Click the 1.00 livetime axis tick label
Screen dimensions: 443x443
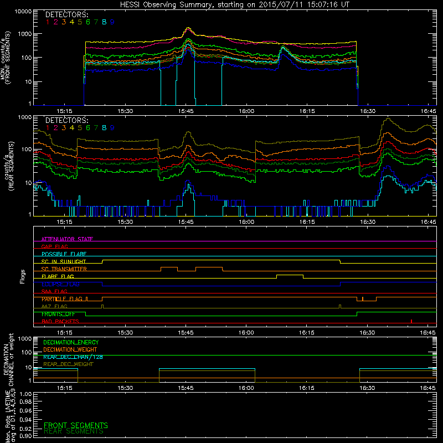(25, 394)
